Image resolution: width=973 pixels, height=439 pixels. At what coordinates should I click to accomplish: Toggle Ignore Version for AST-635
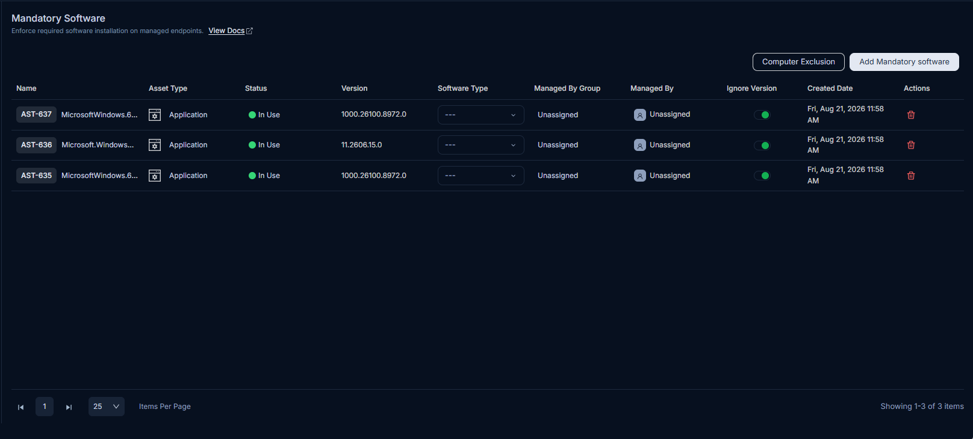pos(762,176)
